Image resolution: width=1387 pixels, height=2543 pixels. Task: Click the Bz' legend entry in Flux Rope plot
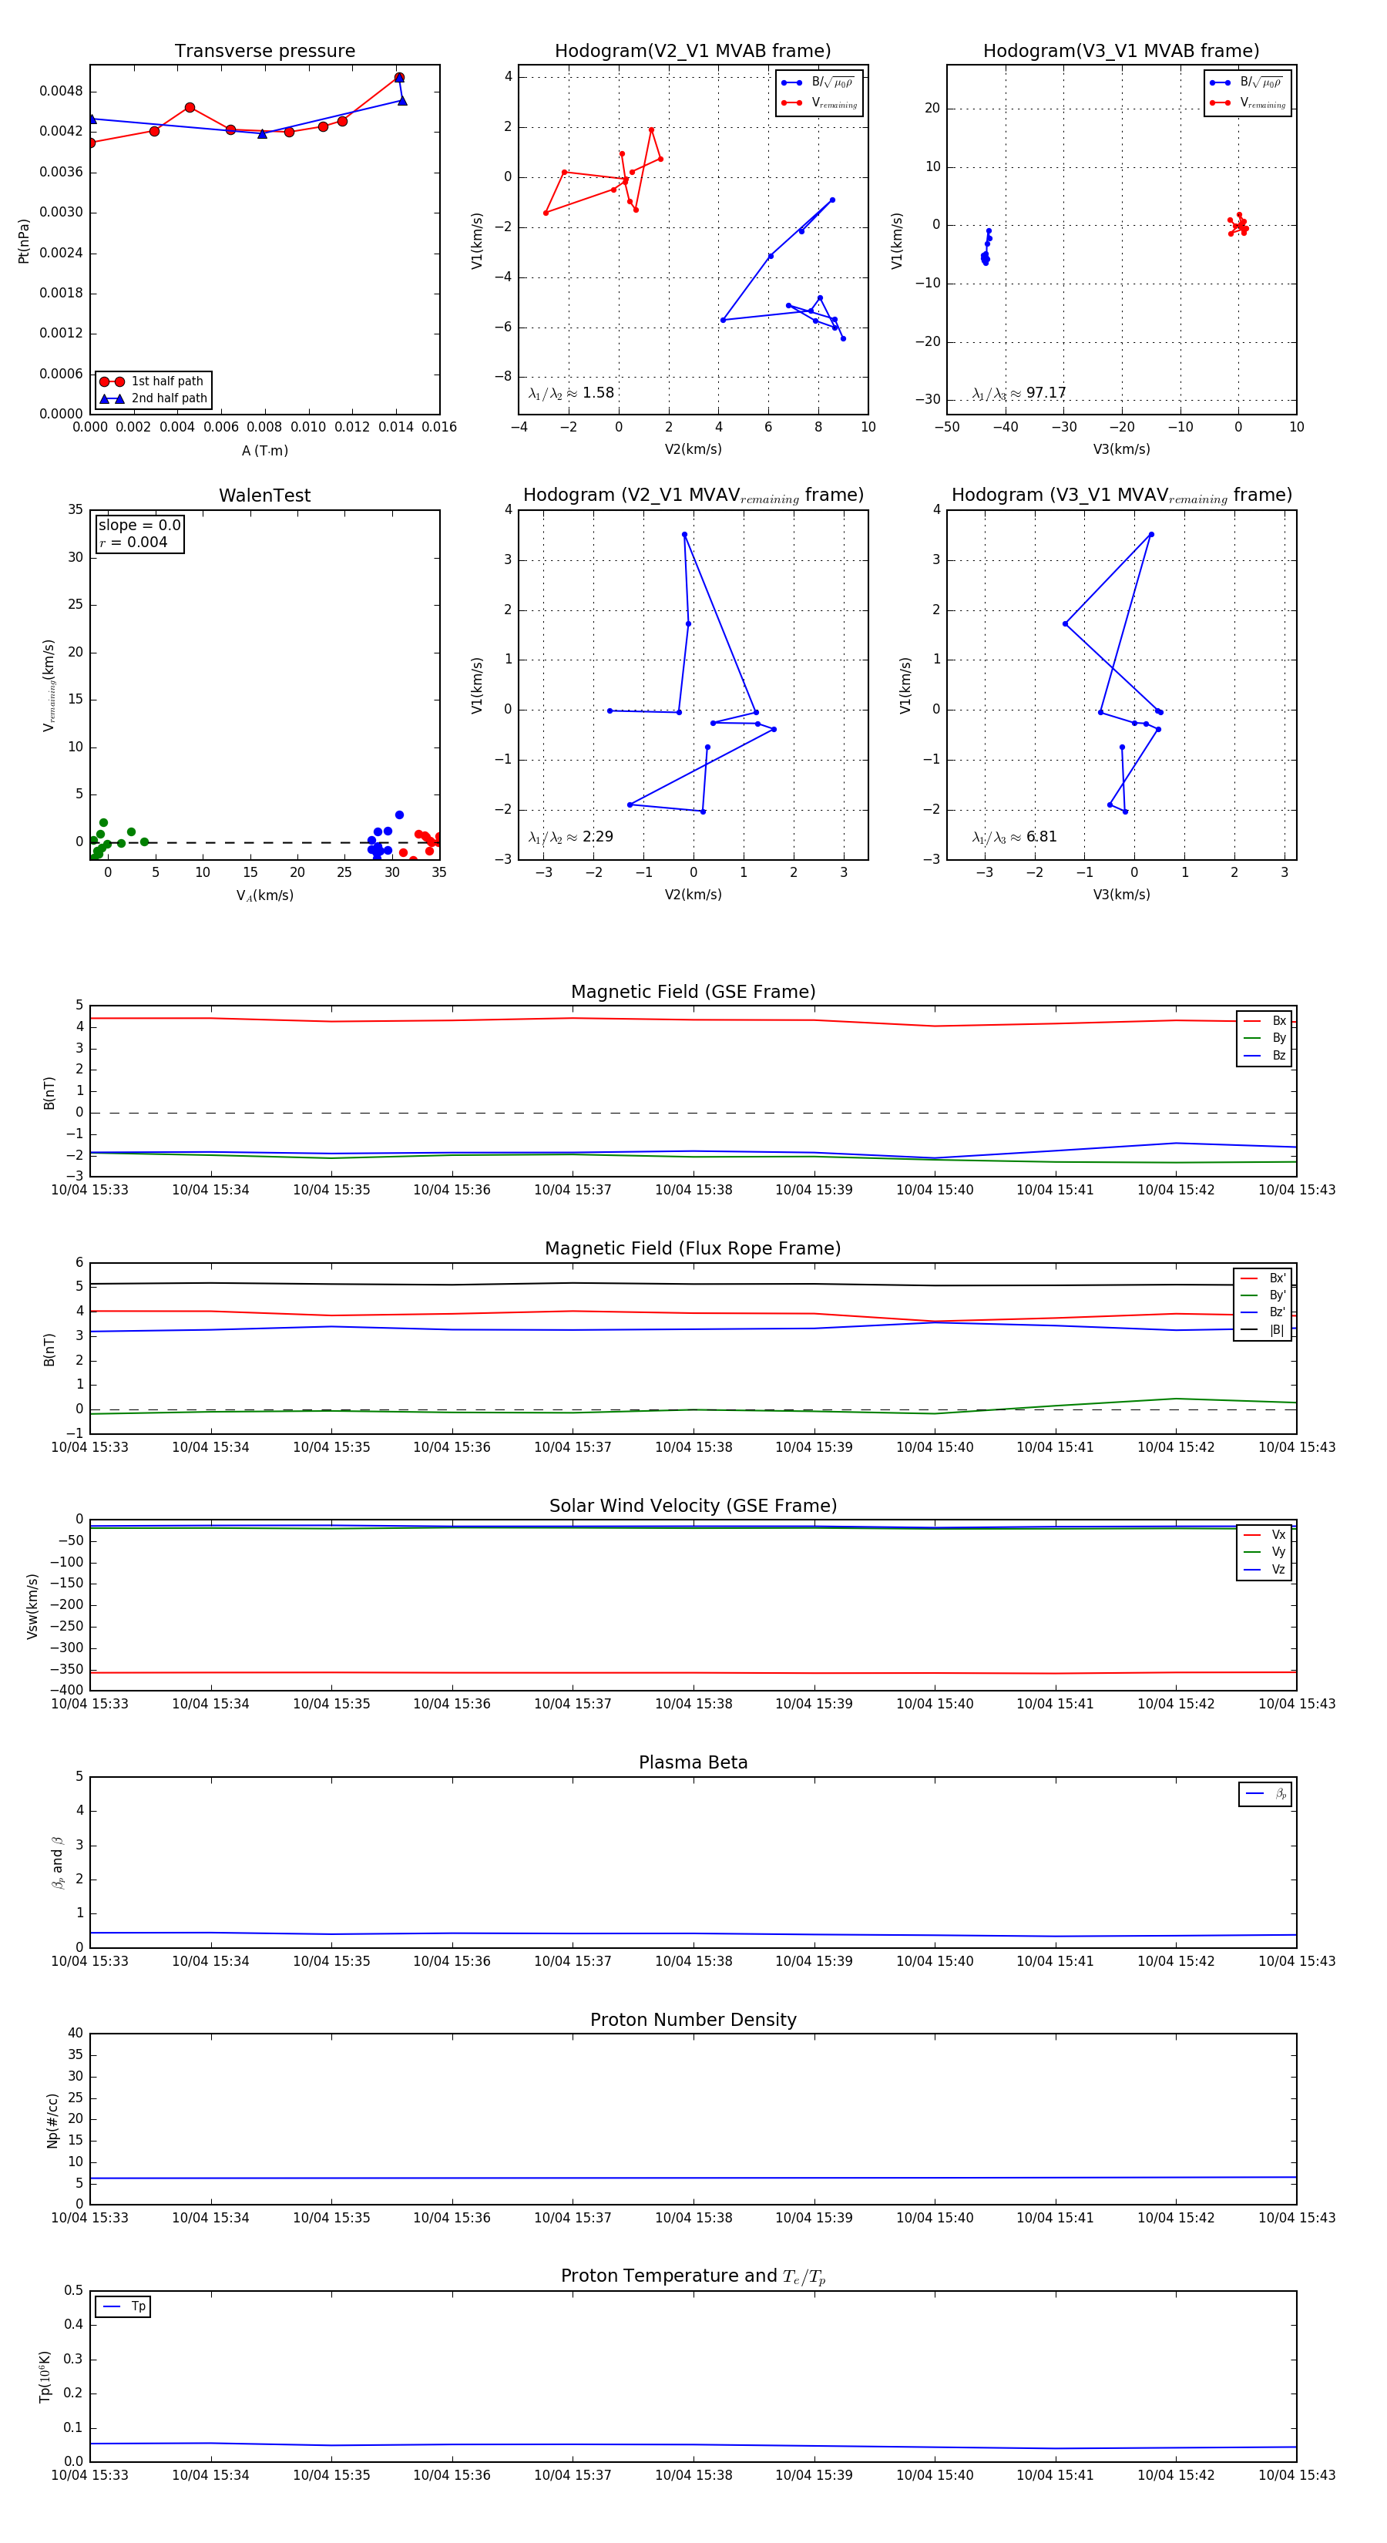click(x=1263, y=1312)
